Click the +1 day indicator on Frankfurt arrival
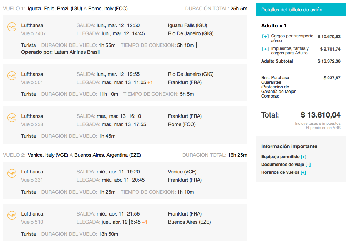This screenshot has width=348, height=244. coord(150,82)
